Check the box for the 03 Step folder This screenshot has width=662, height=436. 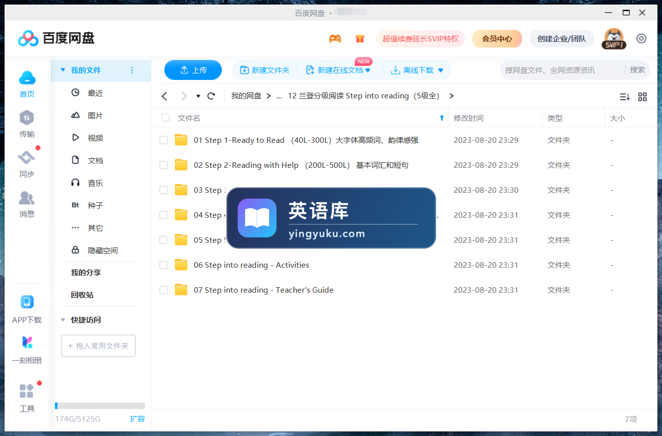pyautogui.click(x=163, y=190)
